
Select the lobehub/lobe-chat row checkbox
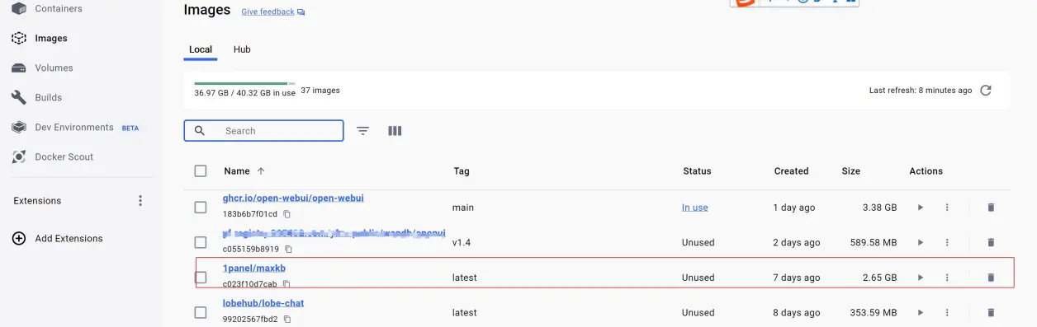coord(201,313)
